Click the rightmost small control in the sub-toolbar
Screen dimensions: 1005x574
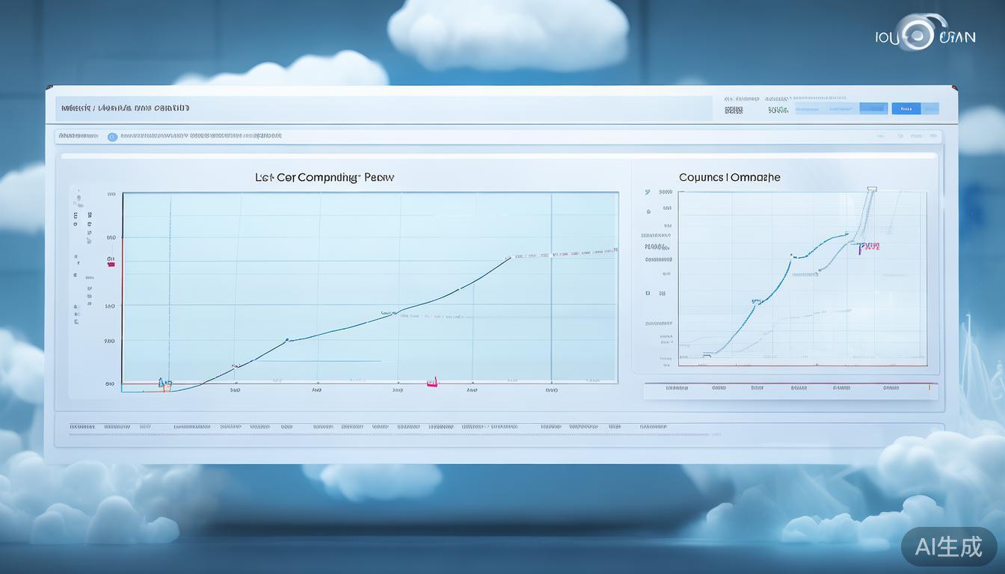[x=932, y=137]
